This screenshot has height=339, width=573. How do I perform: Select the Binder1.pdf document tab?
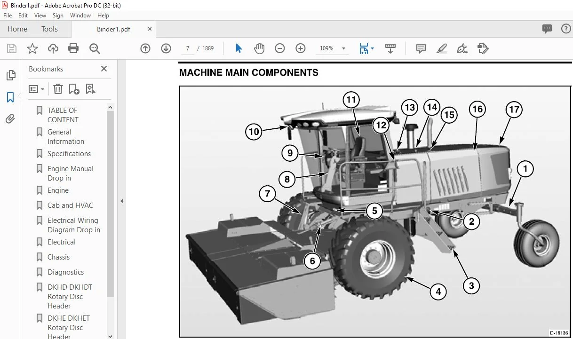[113, 29]
